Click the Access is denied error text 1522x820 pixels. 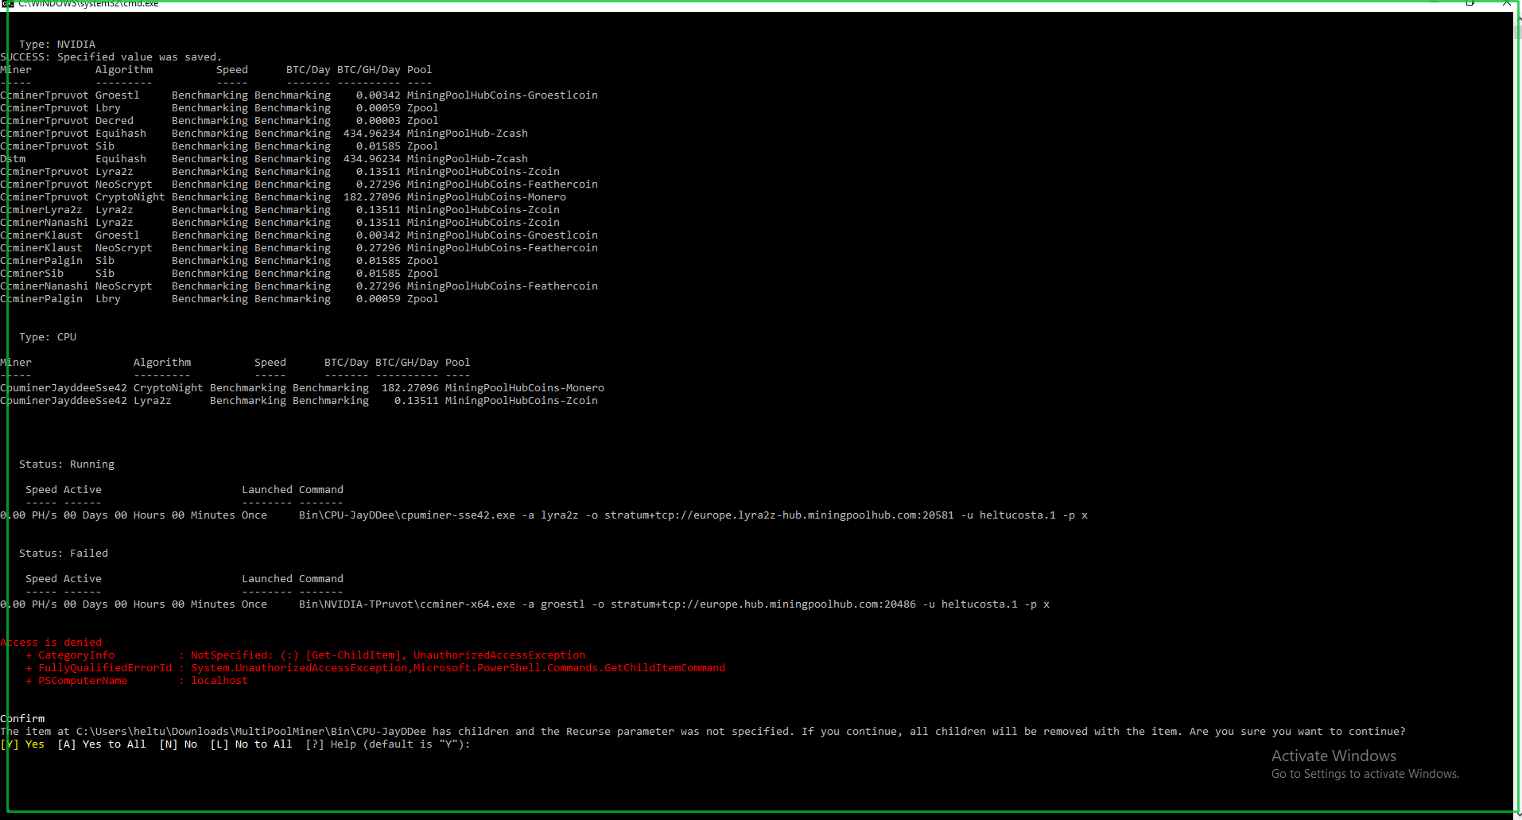click(51, 642)
